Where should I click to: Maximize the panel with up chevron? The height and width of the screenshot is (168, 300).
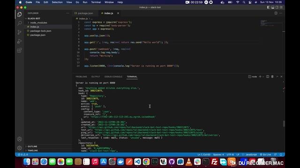point(277,77)
